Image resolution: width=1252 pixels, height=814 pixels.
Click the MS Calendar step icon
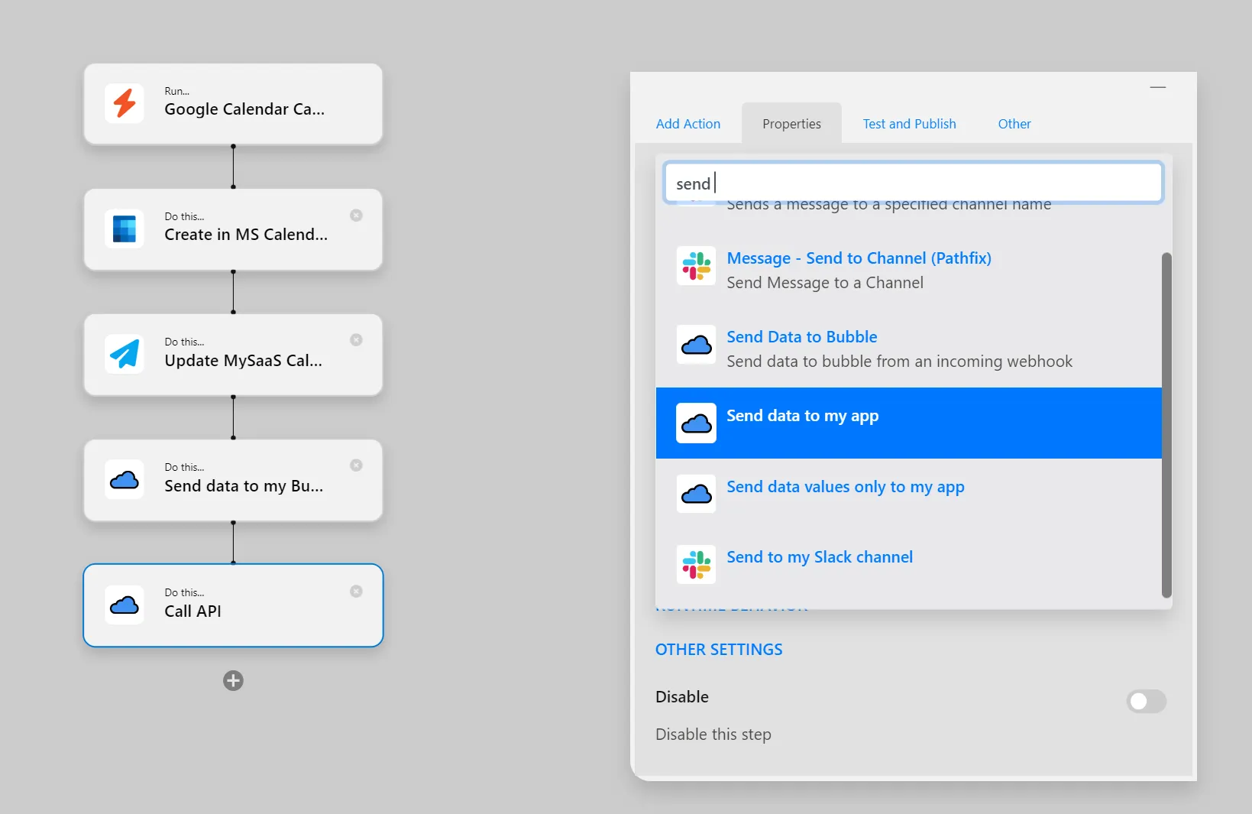coord(125,229)
